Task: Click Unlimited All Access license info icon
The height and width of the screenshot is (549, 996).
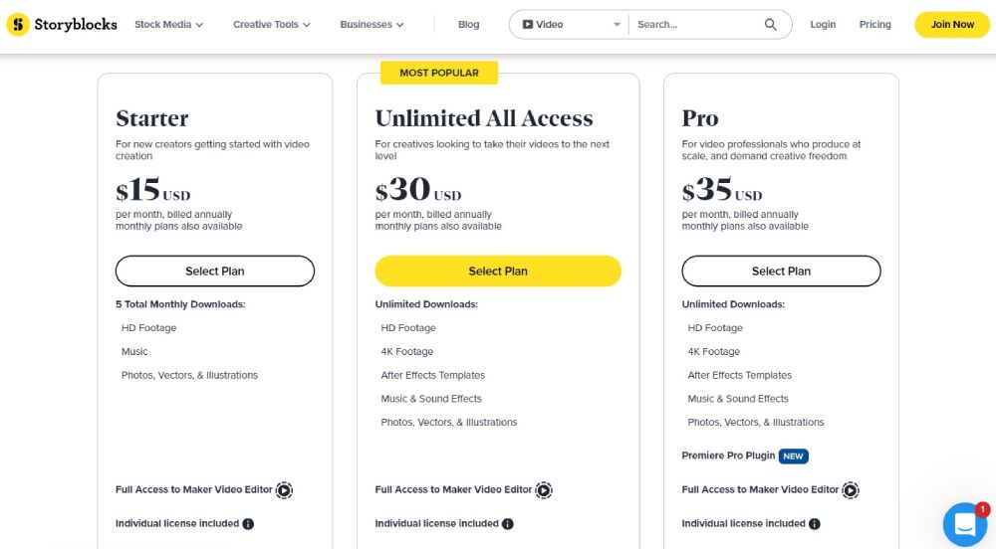Action: coord(507,524)
